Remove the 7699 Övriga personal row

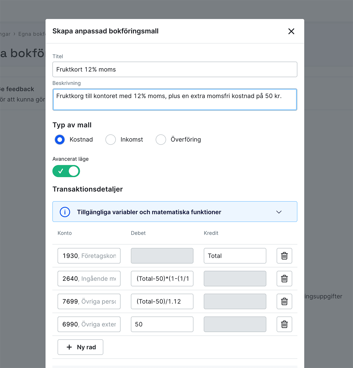[284, 301]
